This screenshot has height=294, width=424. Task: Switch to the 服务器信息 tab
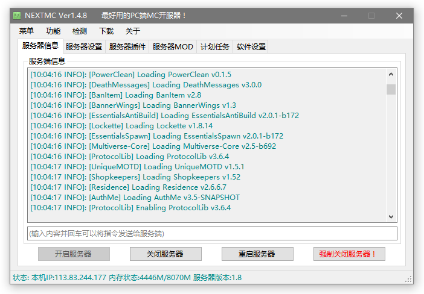coord(40,46)
